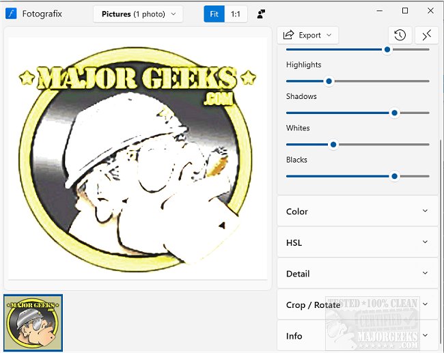Click the Highlights slider handle
The image size is (444, 353).
click(329, 81)
